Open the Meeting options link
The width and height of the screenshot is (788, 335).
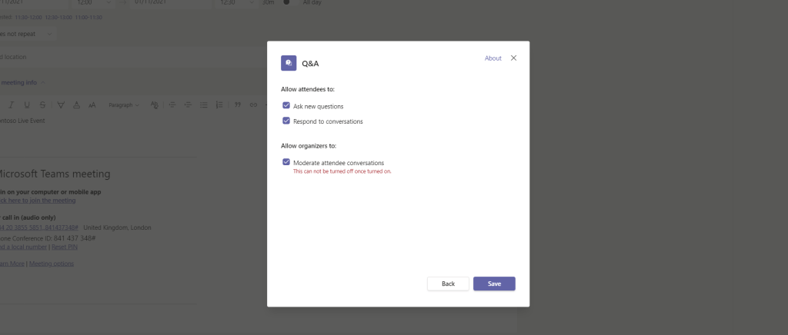tap(52, 264)
